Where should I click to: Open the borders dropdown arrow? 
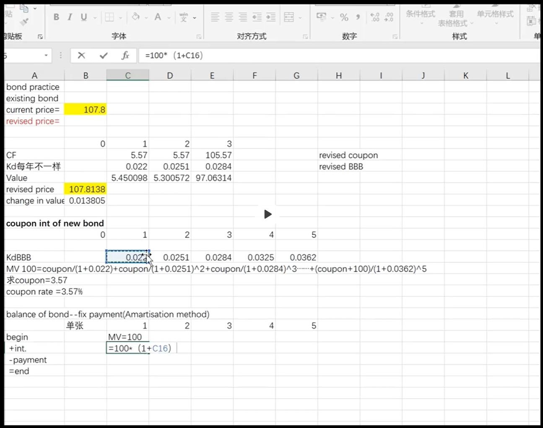[121, 18]
